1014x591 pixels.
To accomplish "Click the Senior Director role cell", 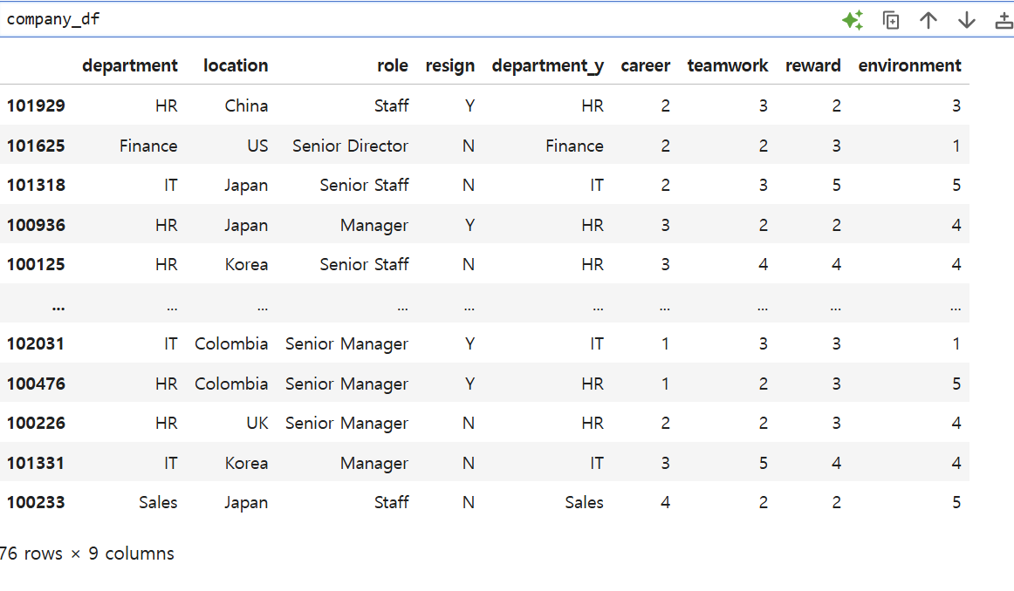I will 350,146.
